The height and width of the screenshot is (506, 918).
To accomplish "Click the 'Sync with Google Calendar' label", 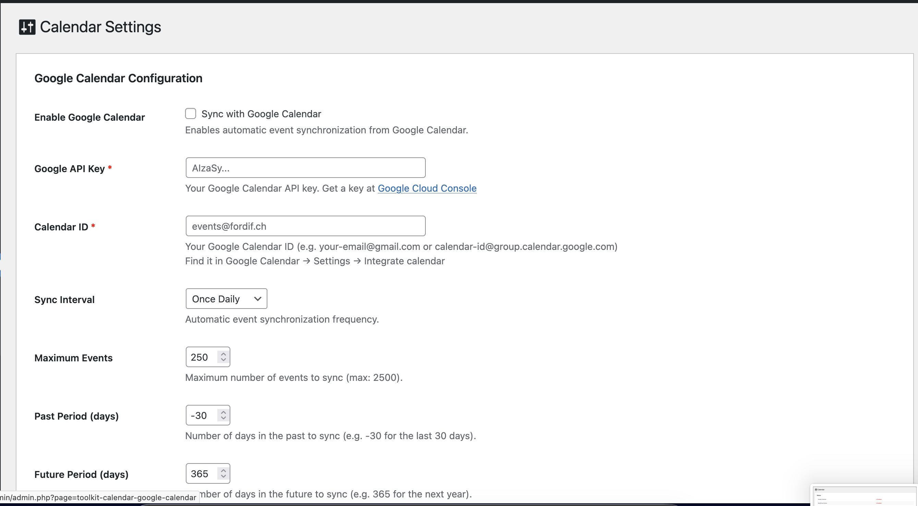I will click(x=261, y=114).
